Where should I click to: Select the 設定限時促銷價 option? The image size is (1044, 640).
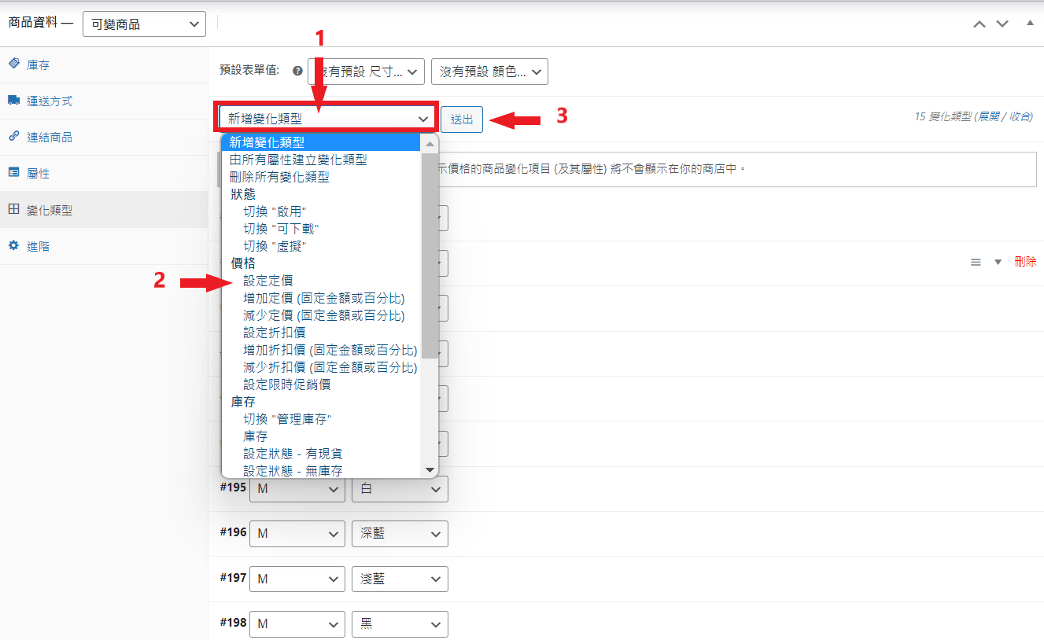(x=321, y=384)
